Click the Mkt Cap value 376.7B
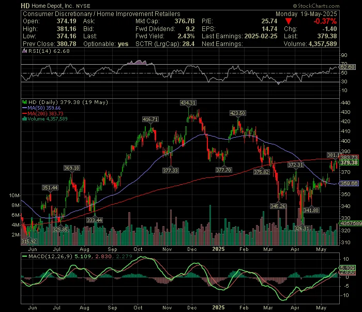Screen dimensions: 362x312 coord(185,21)
